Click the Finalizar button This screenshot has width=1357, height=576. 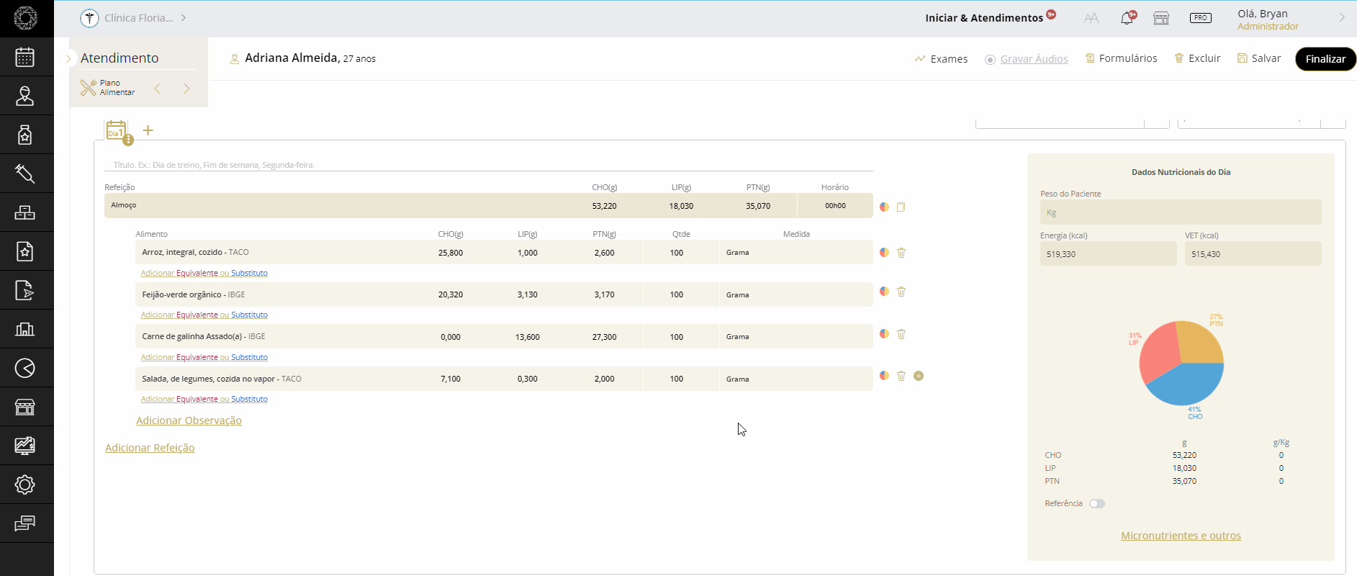tap(1325, 59)
